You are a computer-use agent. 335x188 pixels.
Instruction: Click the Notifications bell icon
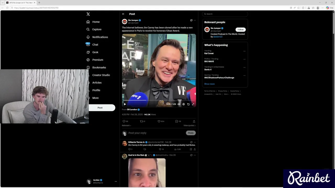[x=88, y=37]
